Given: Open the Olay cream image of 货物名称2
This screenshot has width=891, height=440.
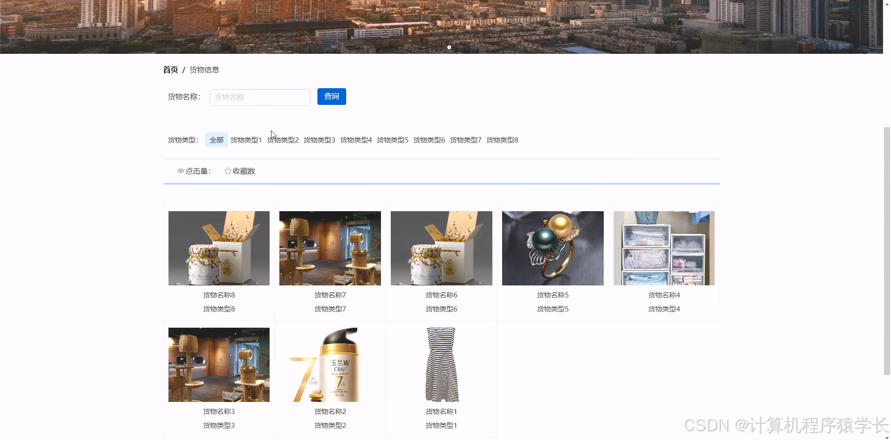Looking at the screenshot, I should point(330,365).
